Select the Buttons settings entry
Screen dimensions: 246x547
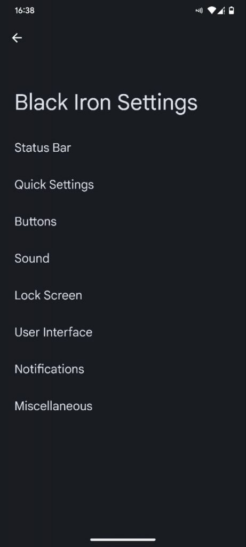pos(123,222)
